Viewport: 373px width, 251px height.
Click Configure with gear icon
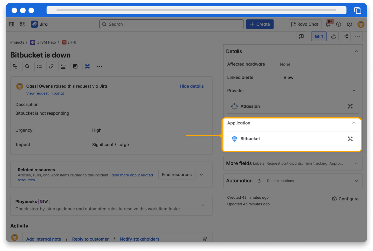coord(345,199)
